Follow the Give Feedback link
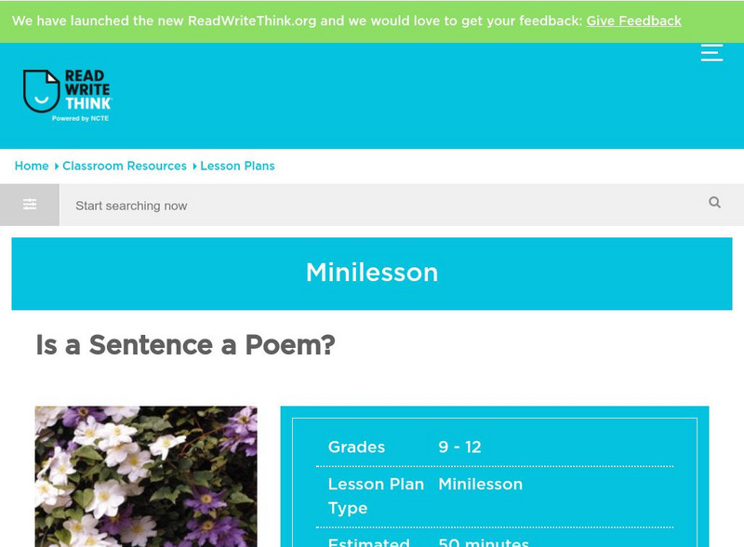Screen dimensions: 744x547 click(x=633, y=20)
